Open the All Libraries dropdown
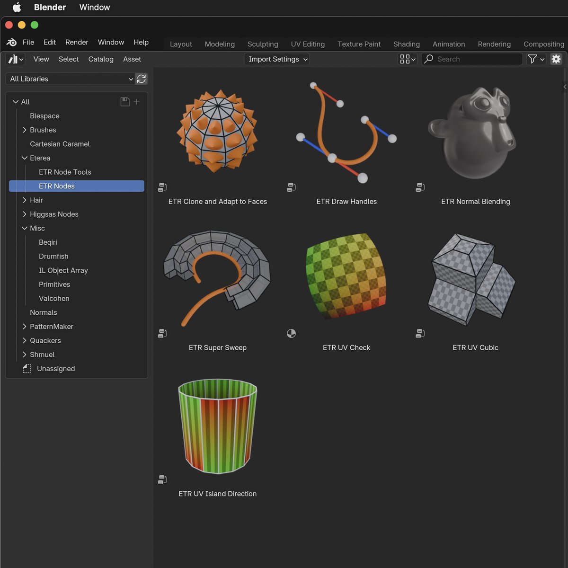Image resolution: width=568 pixels, height=568 pixels. pos(71,79)
